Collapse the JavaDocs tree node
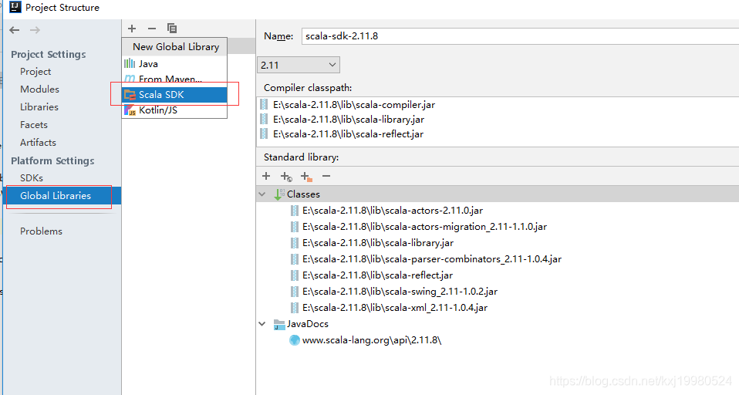 coord(262,324)
